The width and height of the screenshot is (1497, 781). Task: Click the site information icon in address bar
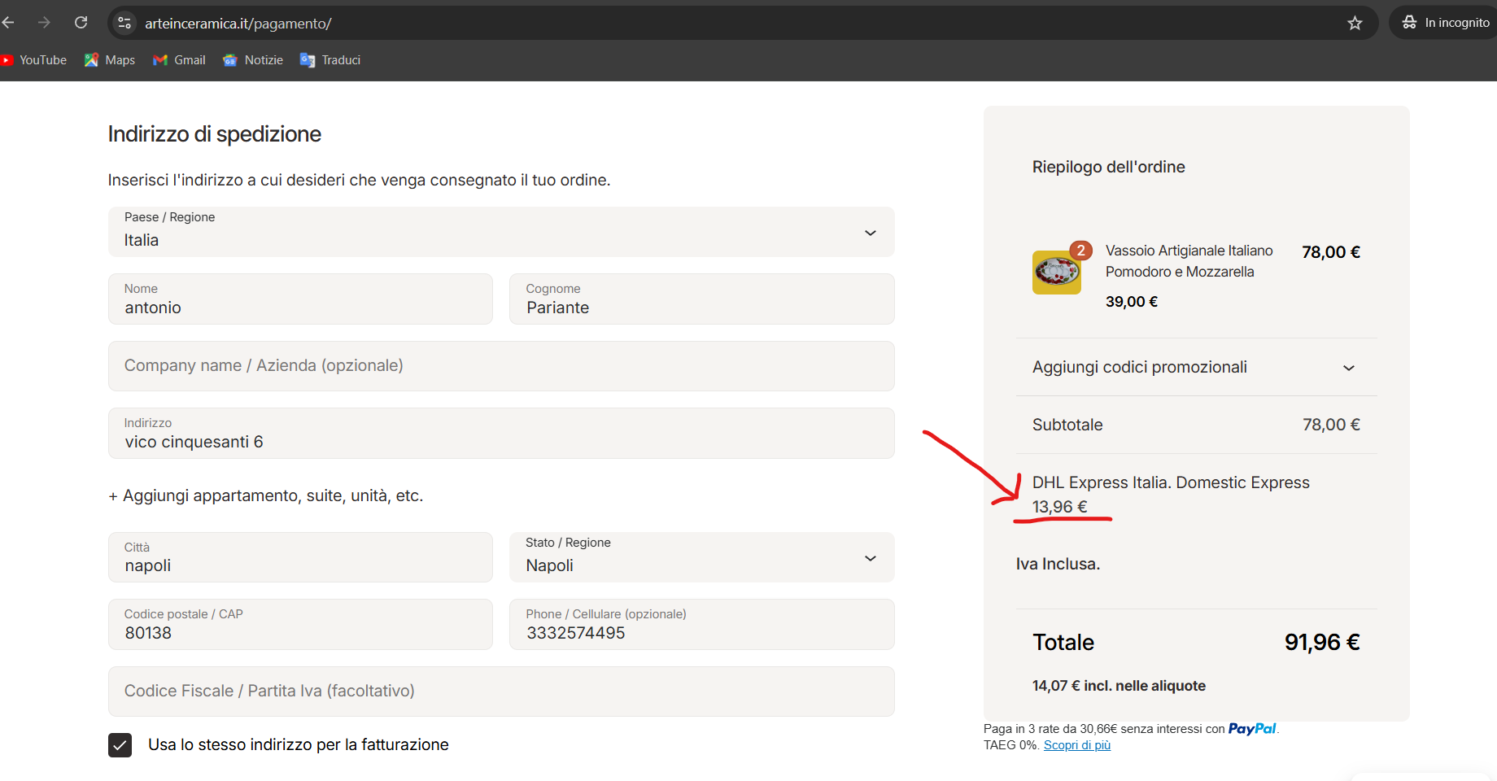coord(124,23)
